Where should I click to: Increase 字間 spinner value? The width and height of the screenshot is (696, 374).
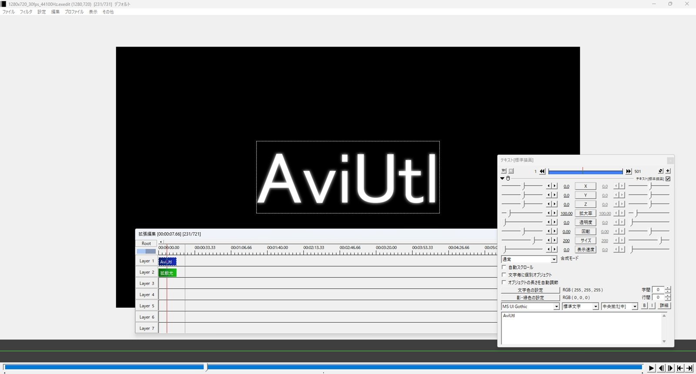pos(668,288)
